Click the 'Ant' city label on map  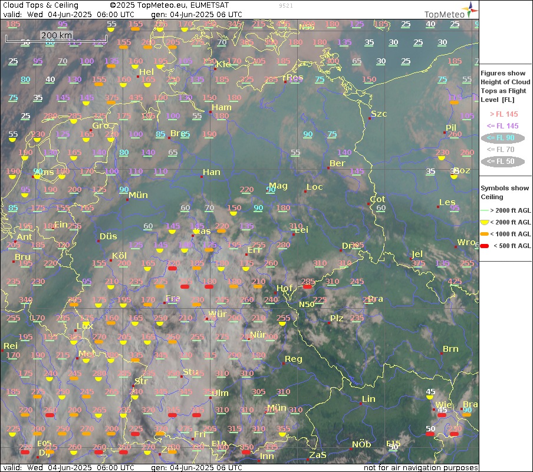coord(24,237)
